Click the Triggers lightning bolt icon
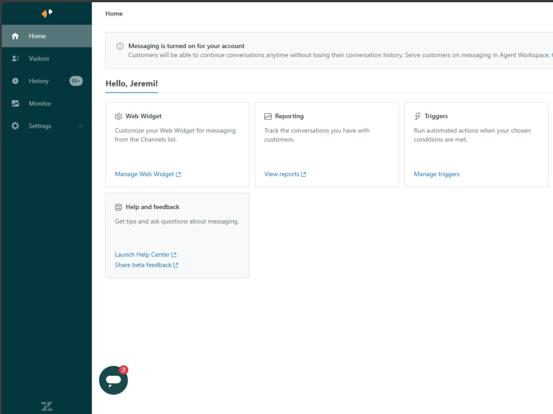Viewport: 553px width, 414px height. tap(418, 116)
